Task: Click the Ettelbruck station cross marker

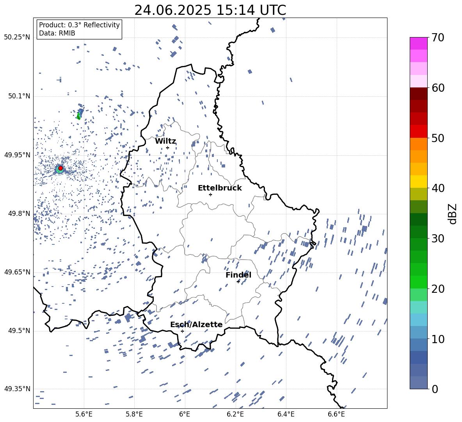Action: point(210,194)
